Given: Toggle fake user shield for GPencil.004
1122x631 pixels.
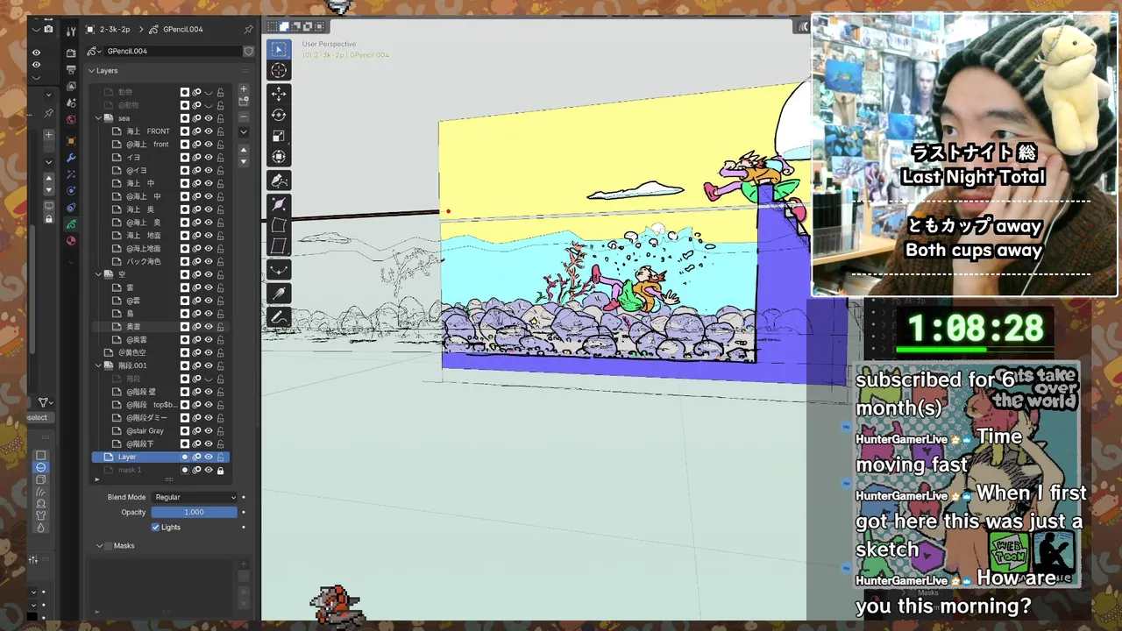Looking at the screenshot, I should [249, 51].
